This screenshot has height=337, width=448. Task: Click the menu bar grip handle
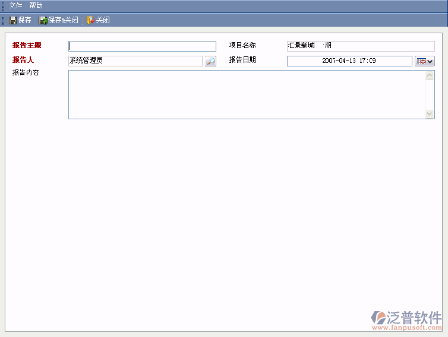[x=3, y=5]
